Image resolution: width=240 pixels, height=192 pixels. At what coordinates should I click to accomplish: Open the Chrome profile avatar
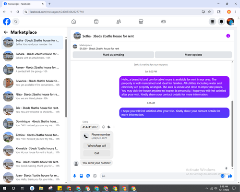click(x=229, y=12)
